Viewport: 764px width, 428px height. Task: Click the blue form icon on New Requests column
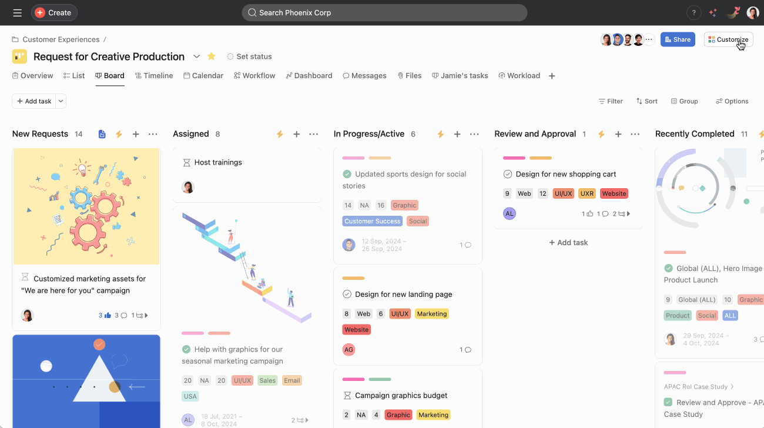coord(102,133)
